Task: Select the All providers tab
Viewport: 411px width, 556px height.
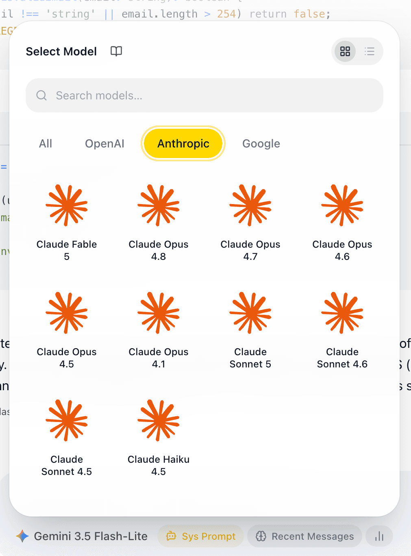Action: [46, 144]
